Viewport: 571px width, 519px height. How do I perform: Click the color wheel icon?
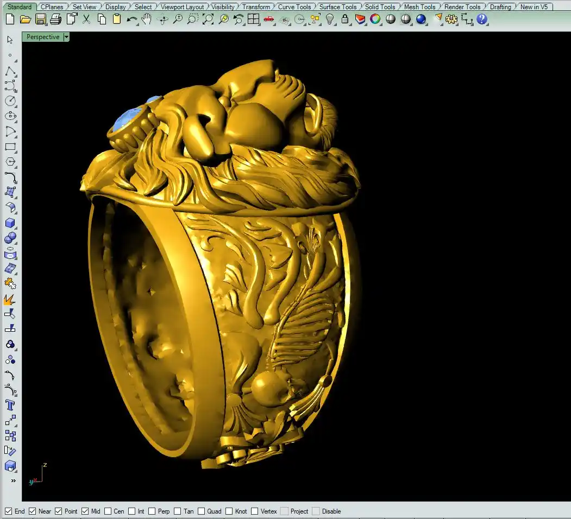click(375, 20)
